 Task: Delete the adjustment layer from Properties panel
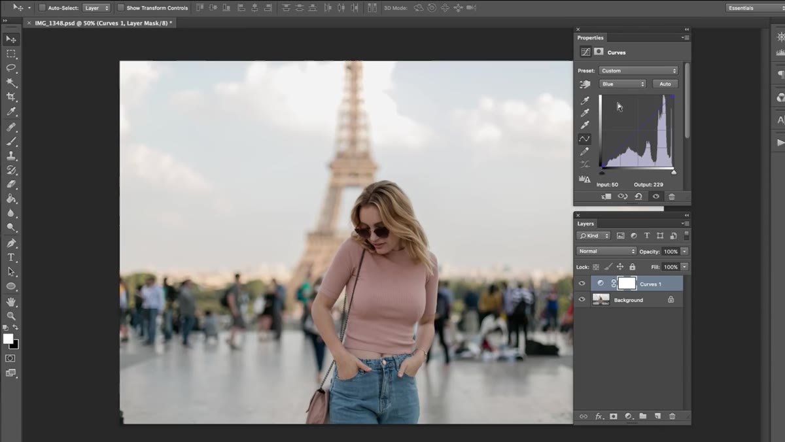pyautogui.click(x=671, y=196)
